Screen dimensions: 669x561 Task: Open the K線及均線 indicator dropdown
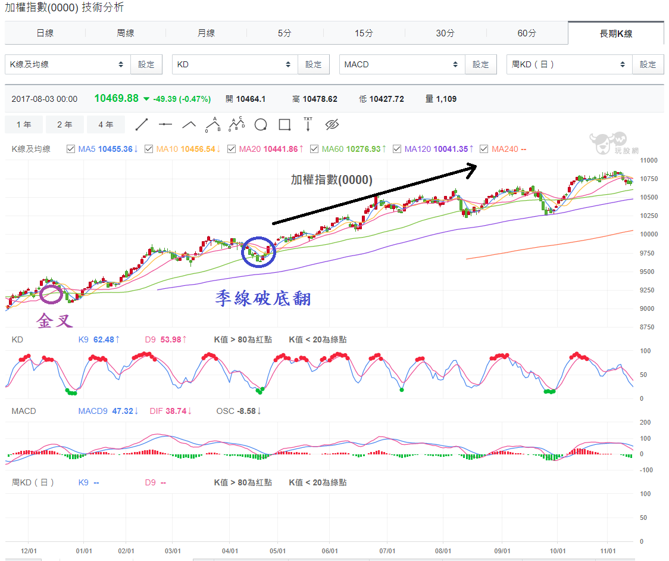[67, 64]
